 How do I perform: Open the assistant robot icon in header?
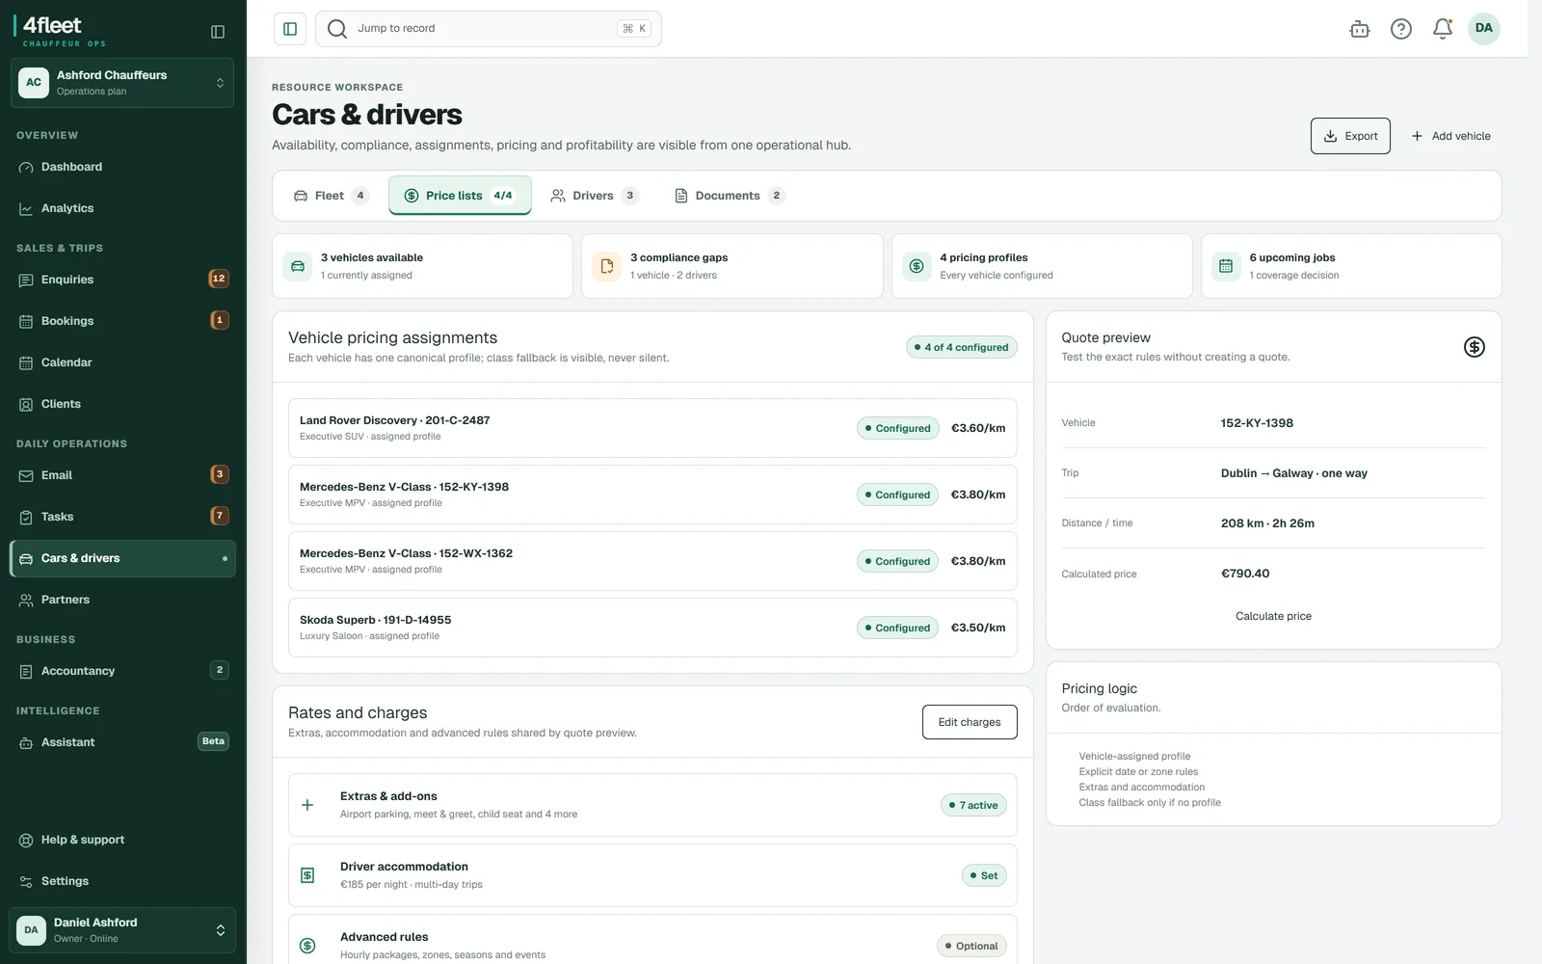pos(1360,29)
